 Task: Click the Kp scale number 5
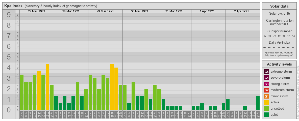pyautogui.click(x=9, y=57)
